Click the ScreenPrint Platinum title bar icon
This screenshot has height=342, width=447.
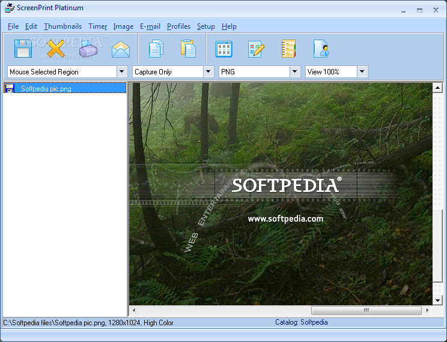[10, 8]
